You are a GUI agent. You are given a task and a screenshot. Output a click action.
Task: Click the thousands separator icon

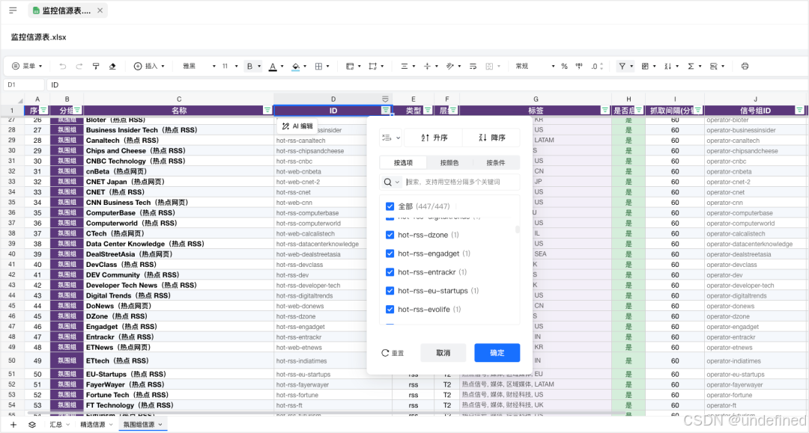click(579, 66)
